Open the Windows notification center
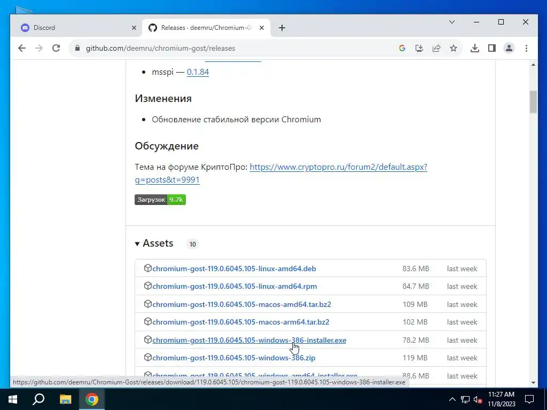The image size is (547, 410). point(529,399)
